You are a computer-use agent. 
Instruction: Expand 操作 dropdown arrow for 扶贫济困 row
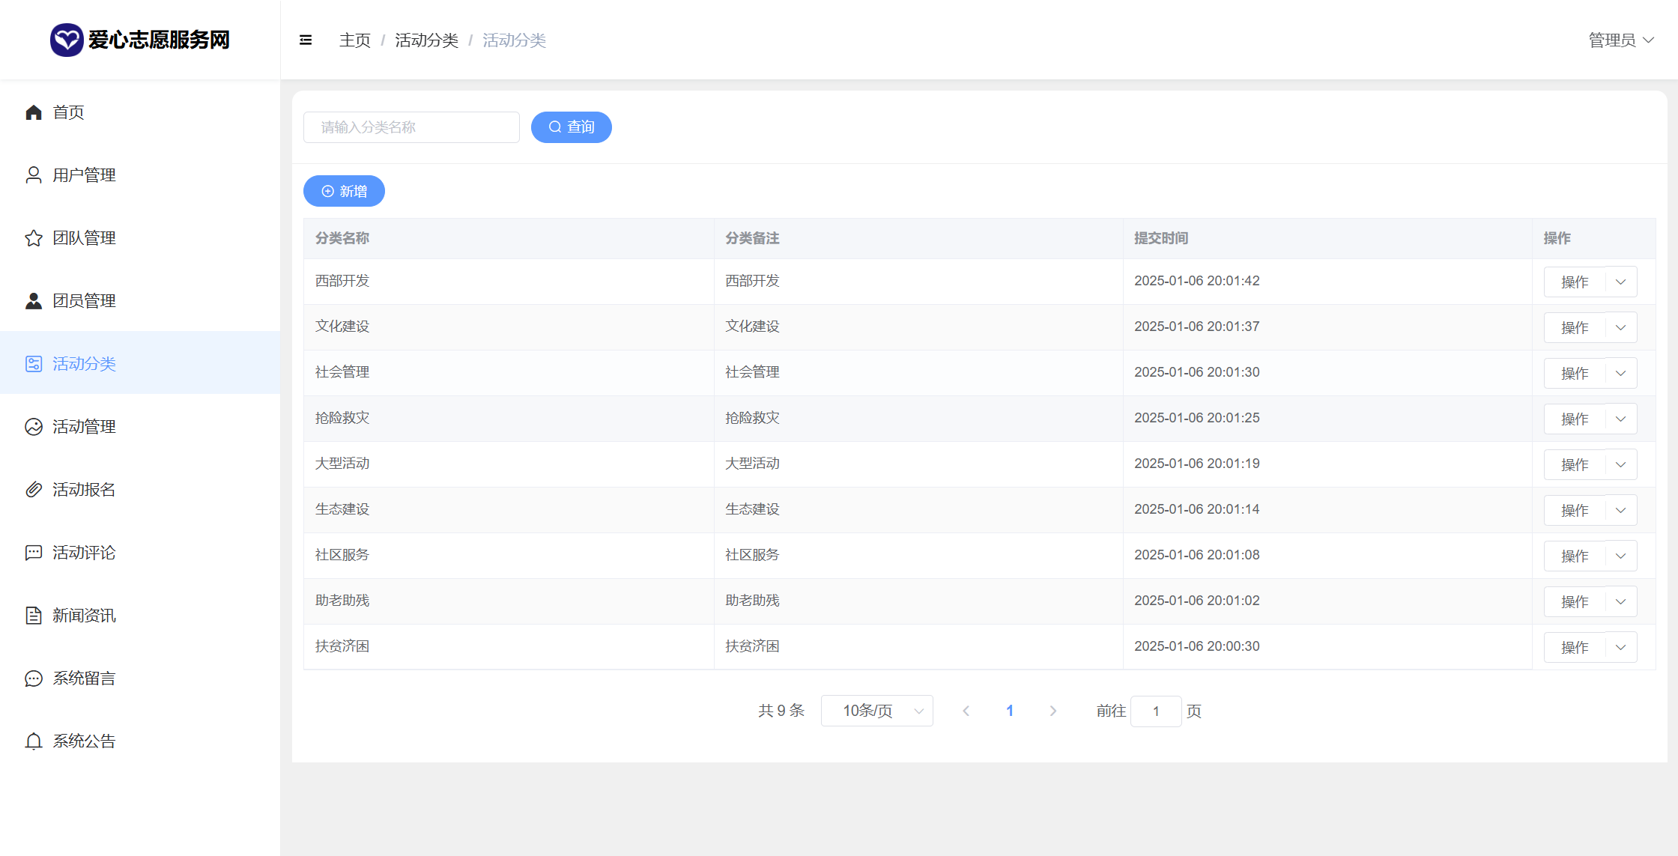[1621, 648]
